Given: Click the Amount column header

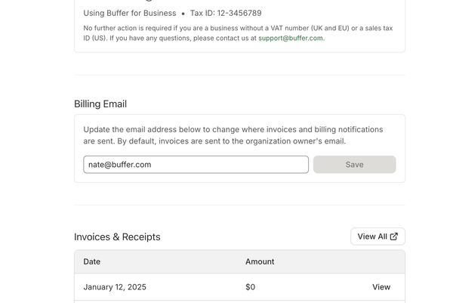Looking at the screenshot, I should pyautogui.click(x=260, y=261).
